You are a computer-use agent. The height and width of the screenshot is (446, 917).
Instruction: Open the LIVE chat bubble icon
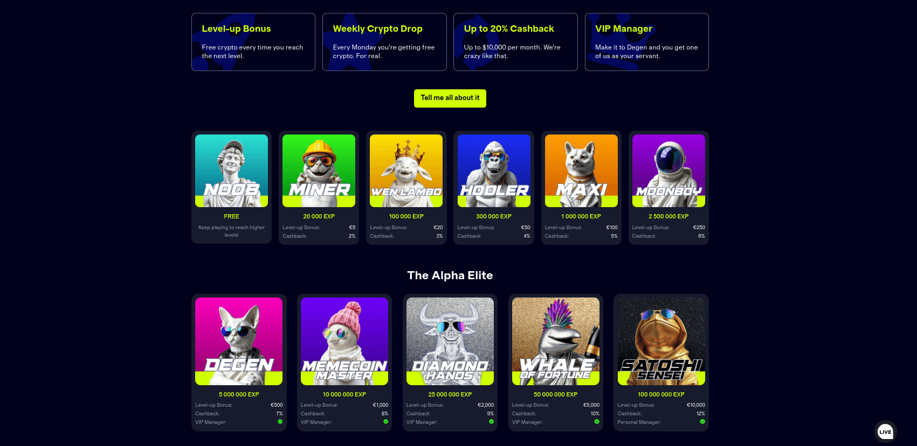point(885,431)
